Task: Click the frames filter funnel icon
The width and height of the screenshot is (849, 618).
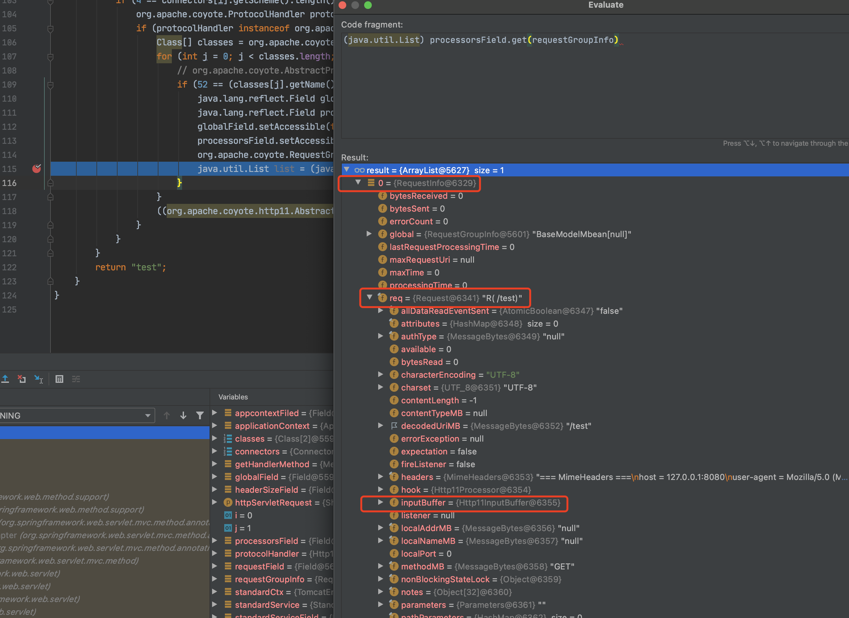Action: pos(200,415)
